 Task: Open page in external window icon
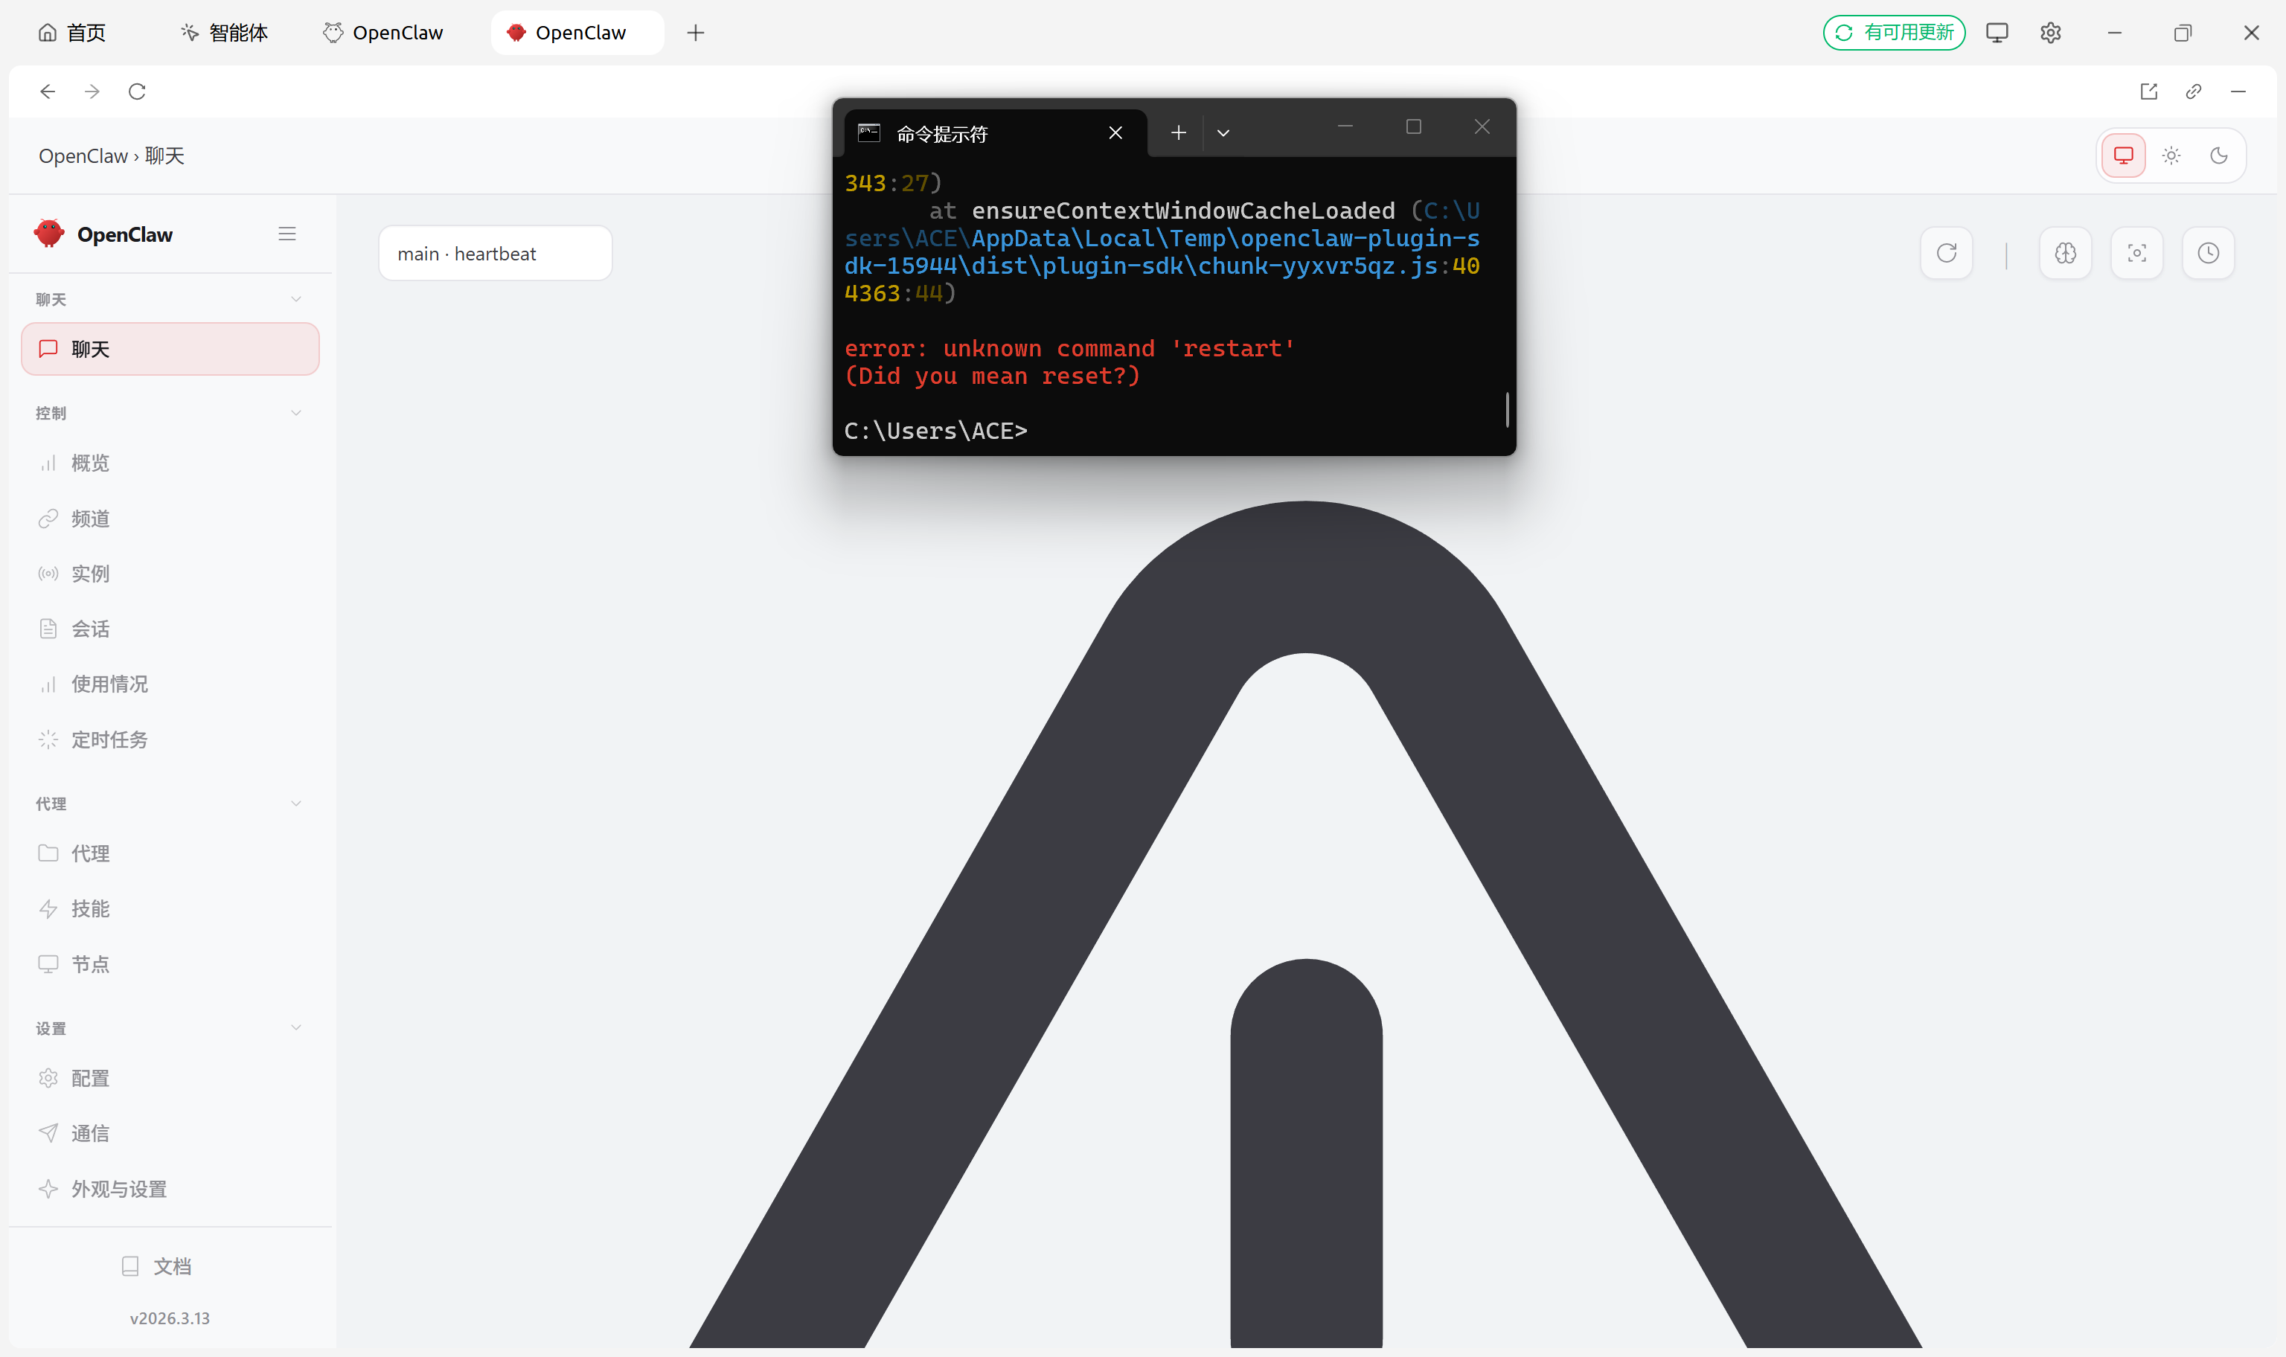tap(2149, 92)
